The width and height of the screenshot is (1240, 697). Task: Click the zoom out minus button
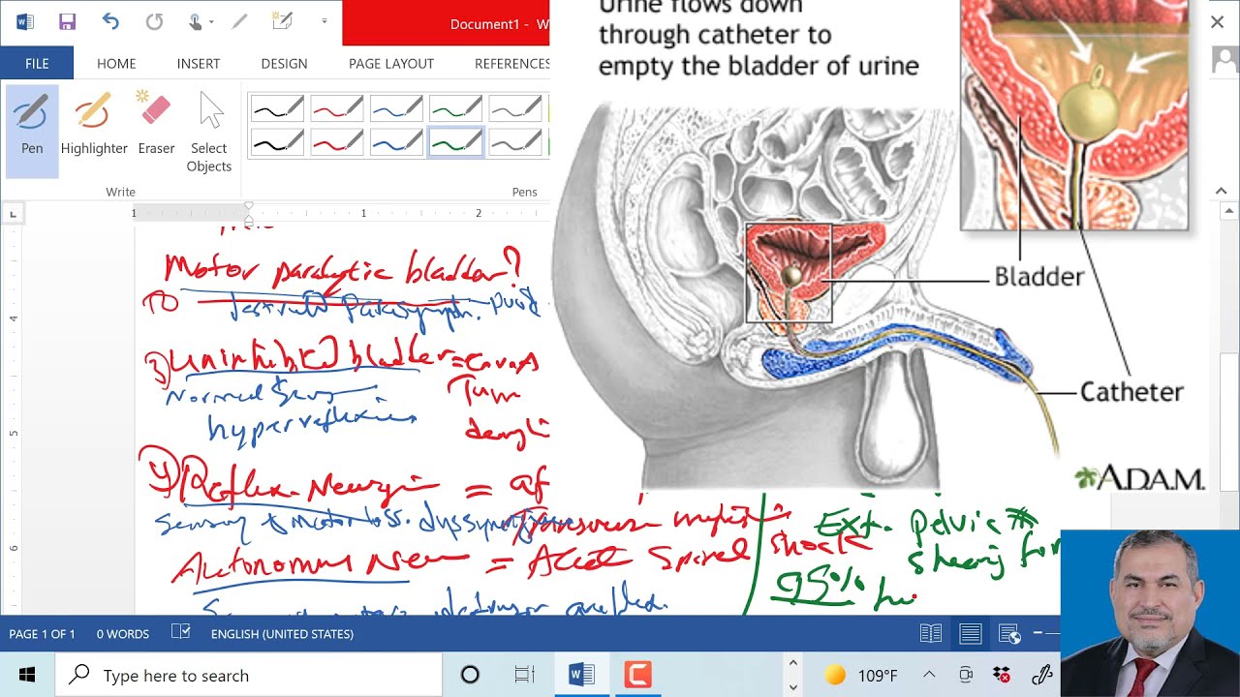click(x=1038, y=633)
